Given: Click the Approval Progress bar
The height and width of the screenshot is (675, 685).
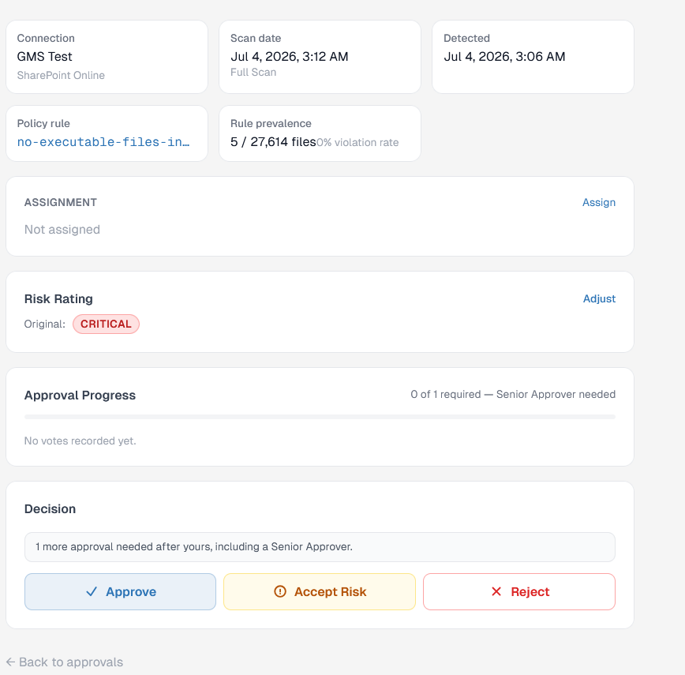Looking at the screenshot, I should pyautogui.click(x=320, y=417).
